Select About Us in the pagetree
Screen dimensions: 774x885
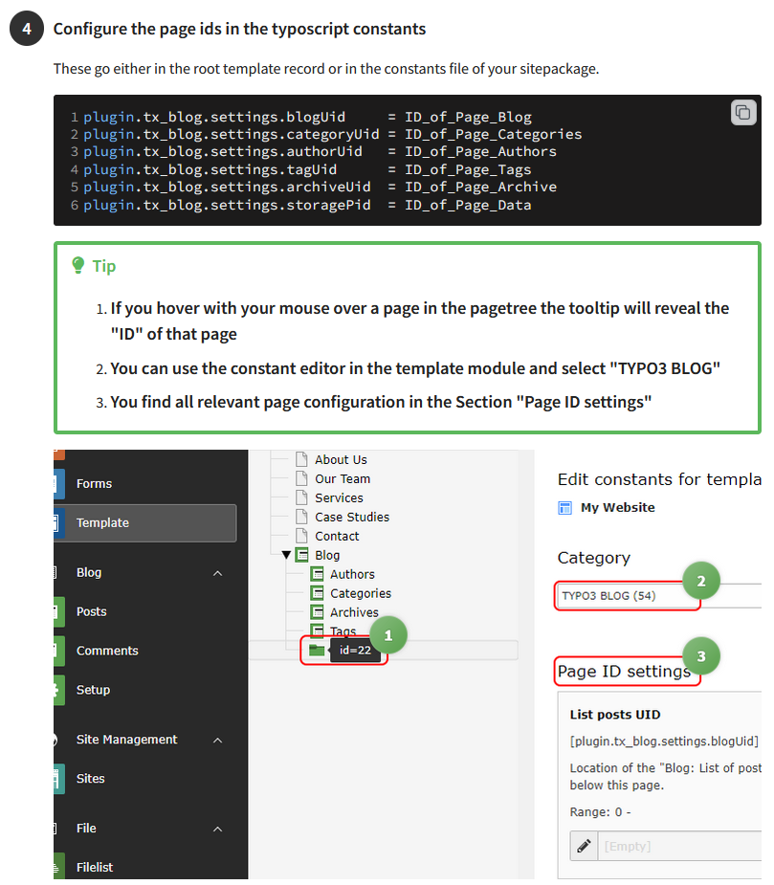pos(341,459)
